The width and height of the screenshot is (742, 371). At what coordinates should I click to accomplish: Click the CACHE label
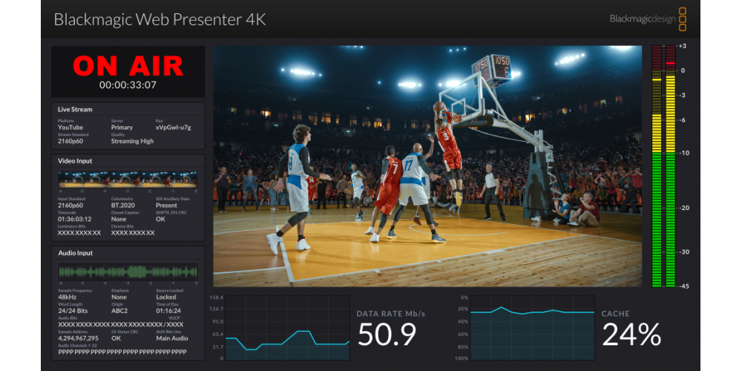click(x=616, y=314)
